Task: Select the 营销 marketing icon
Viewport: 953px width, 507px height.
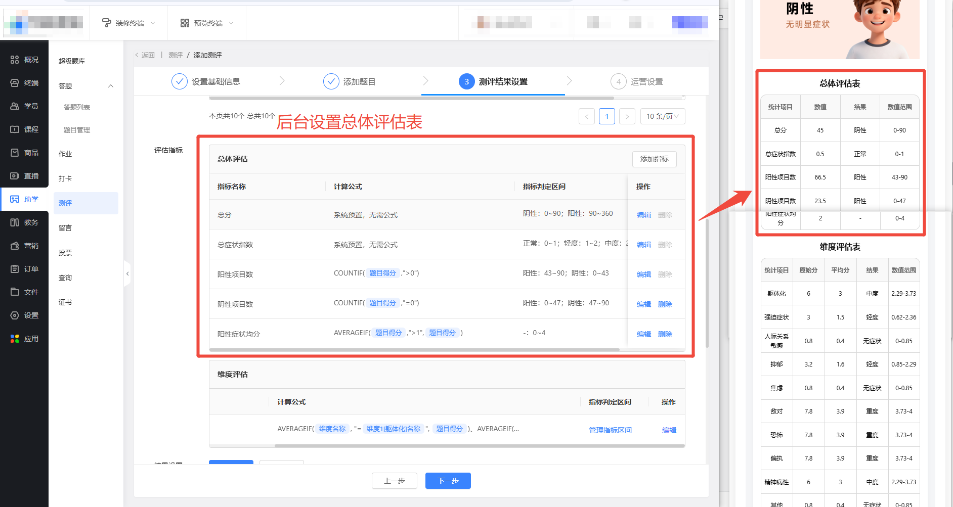Action: pos(15,246)
